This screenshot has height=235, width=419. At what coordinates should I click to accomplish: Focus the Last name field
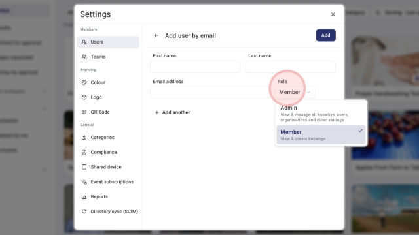(291, 67)
